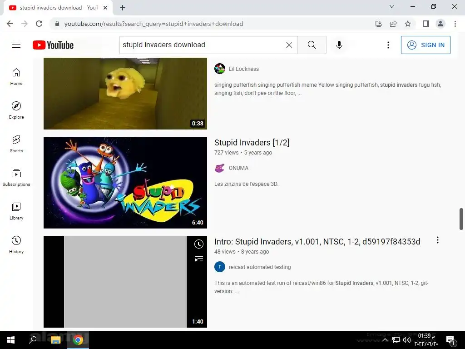Click the "48 views • 8 years ago" text
465x349 pixels.
click(242, 252)
